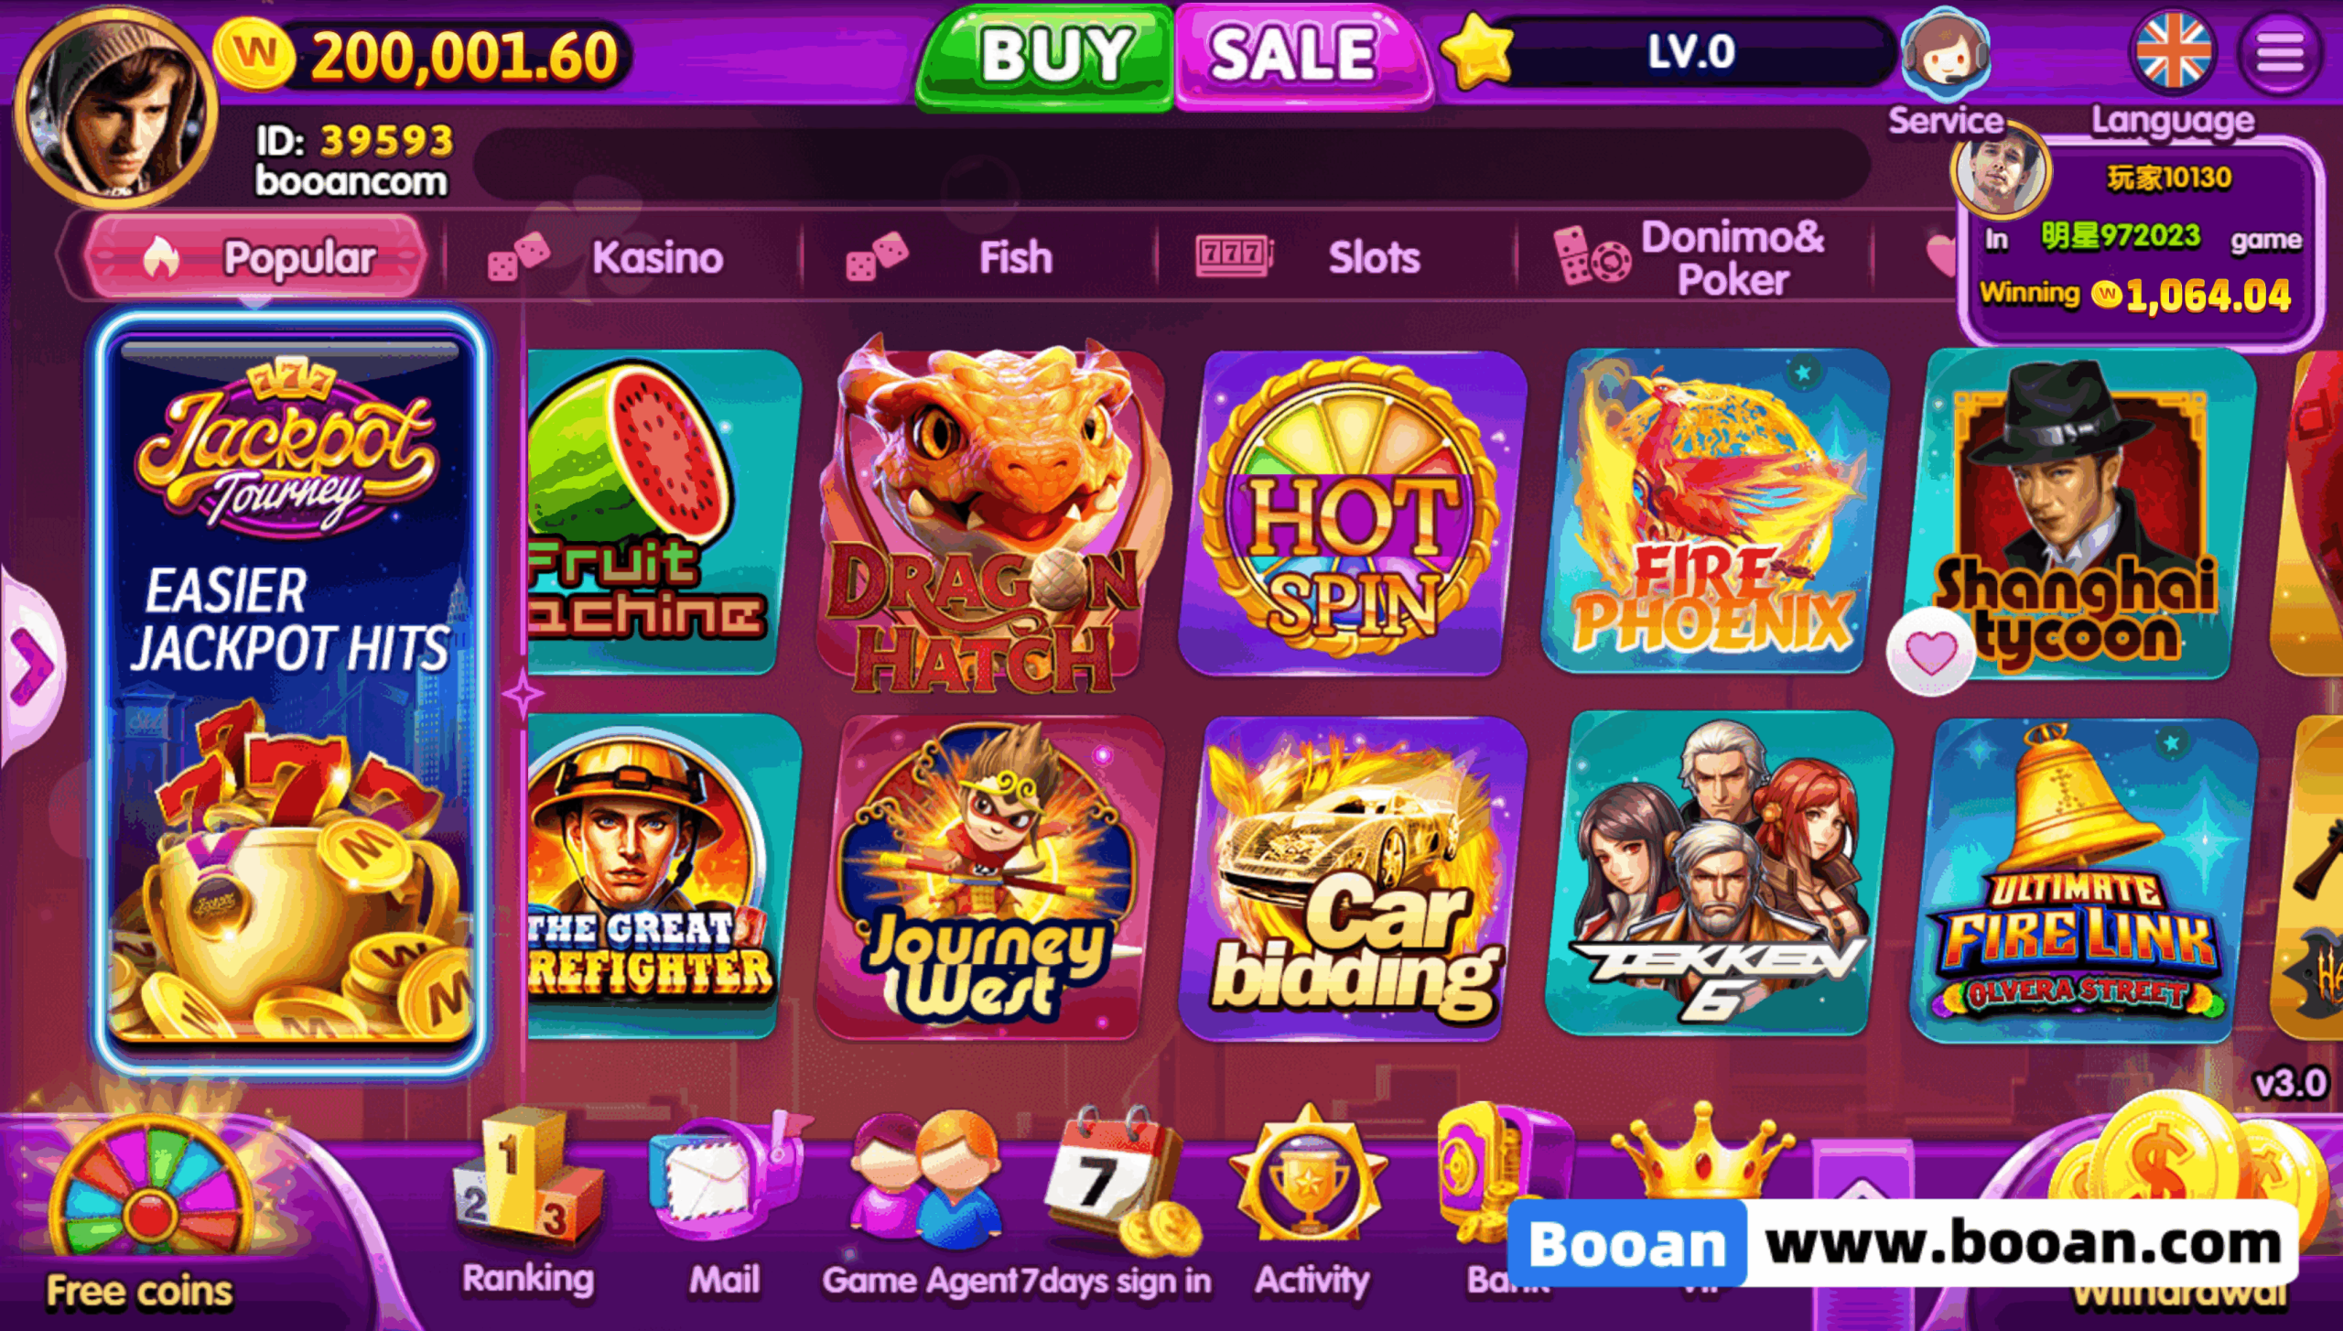Open the Activity trophy badge icon

(1309, 1177)
